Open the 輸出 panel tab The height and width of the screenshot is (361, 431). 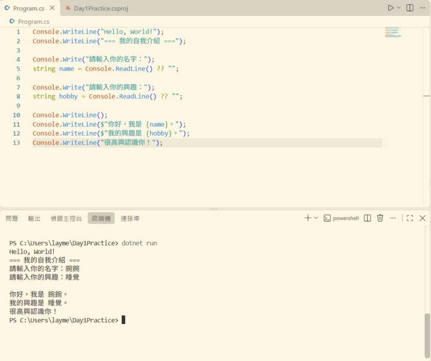click(35, 219)
